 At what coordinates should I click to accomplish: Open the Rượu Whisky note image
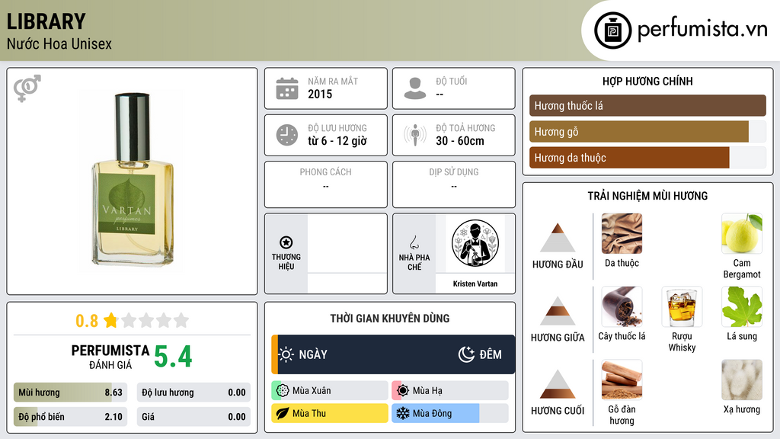click(x=682, y=306)
